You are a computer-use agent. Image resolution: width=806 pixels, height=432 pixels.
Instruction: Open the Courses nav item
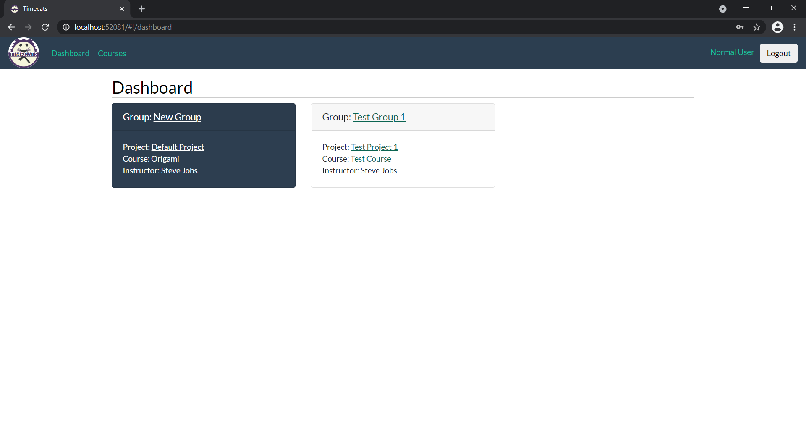coord(112,53)
